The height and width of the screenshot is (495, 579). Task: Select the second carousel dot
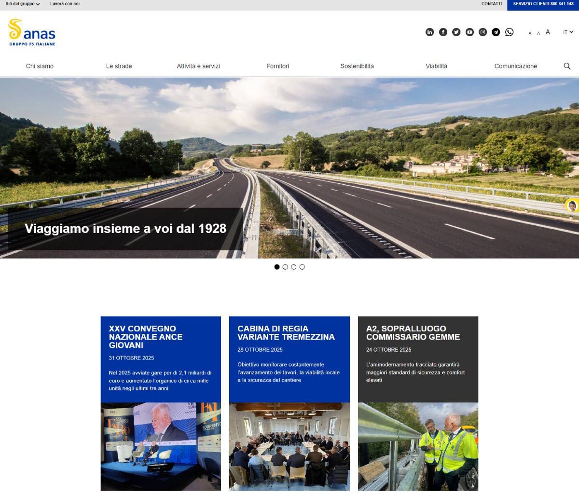click(286, 266)
